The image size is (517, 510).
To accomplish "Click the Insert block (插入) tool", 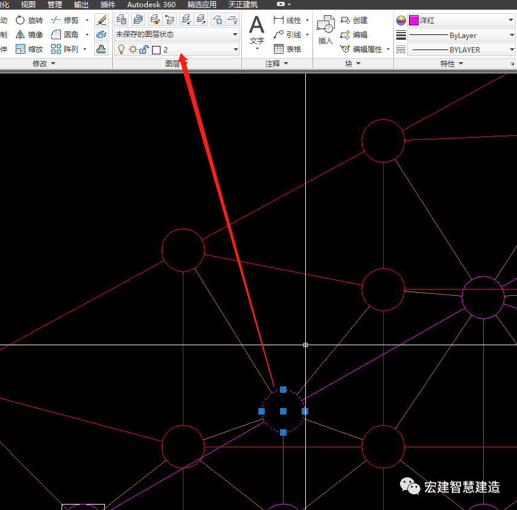I will click(325, 30).
